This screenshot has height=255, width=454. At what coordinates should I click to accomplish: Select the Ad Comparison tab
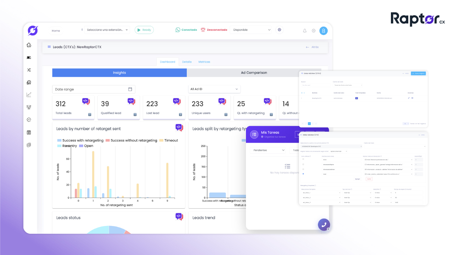(x=254, y=73)
